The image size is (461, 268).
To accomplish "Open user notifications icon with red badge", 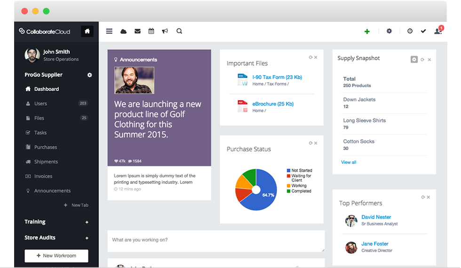I will pos(438,30).
